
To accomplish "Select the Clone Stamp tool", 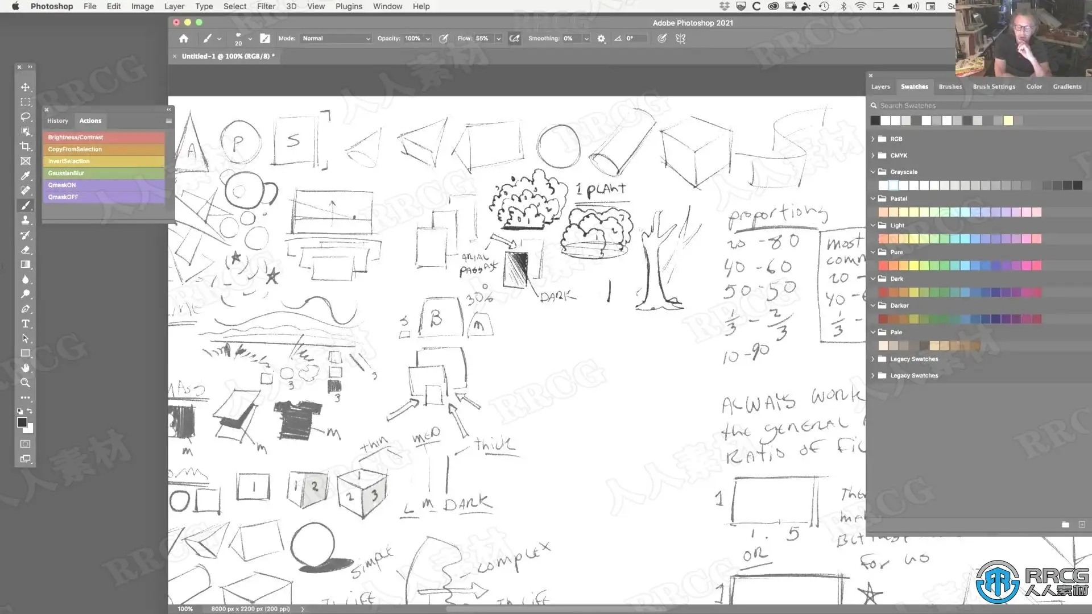I will pos(25,220).
